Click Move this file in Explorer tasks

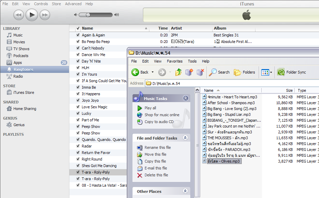coord(156,154)
